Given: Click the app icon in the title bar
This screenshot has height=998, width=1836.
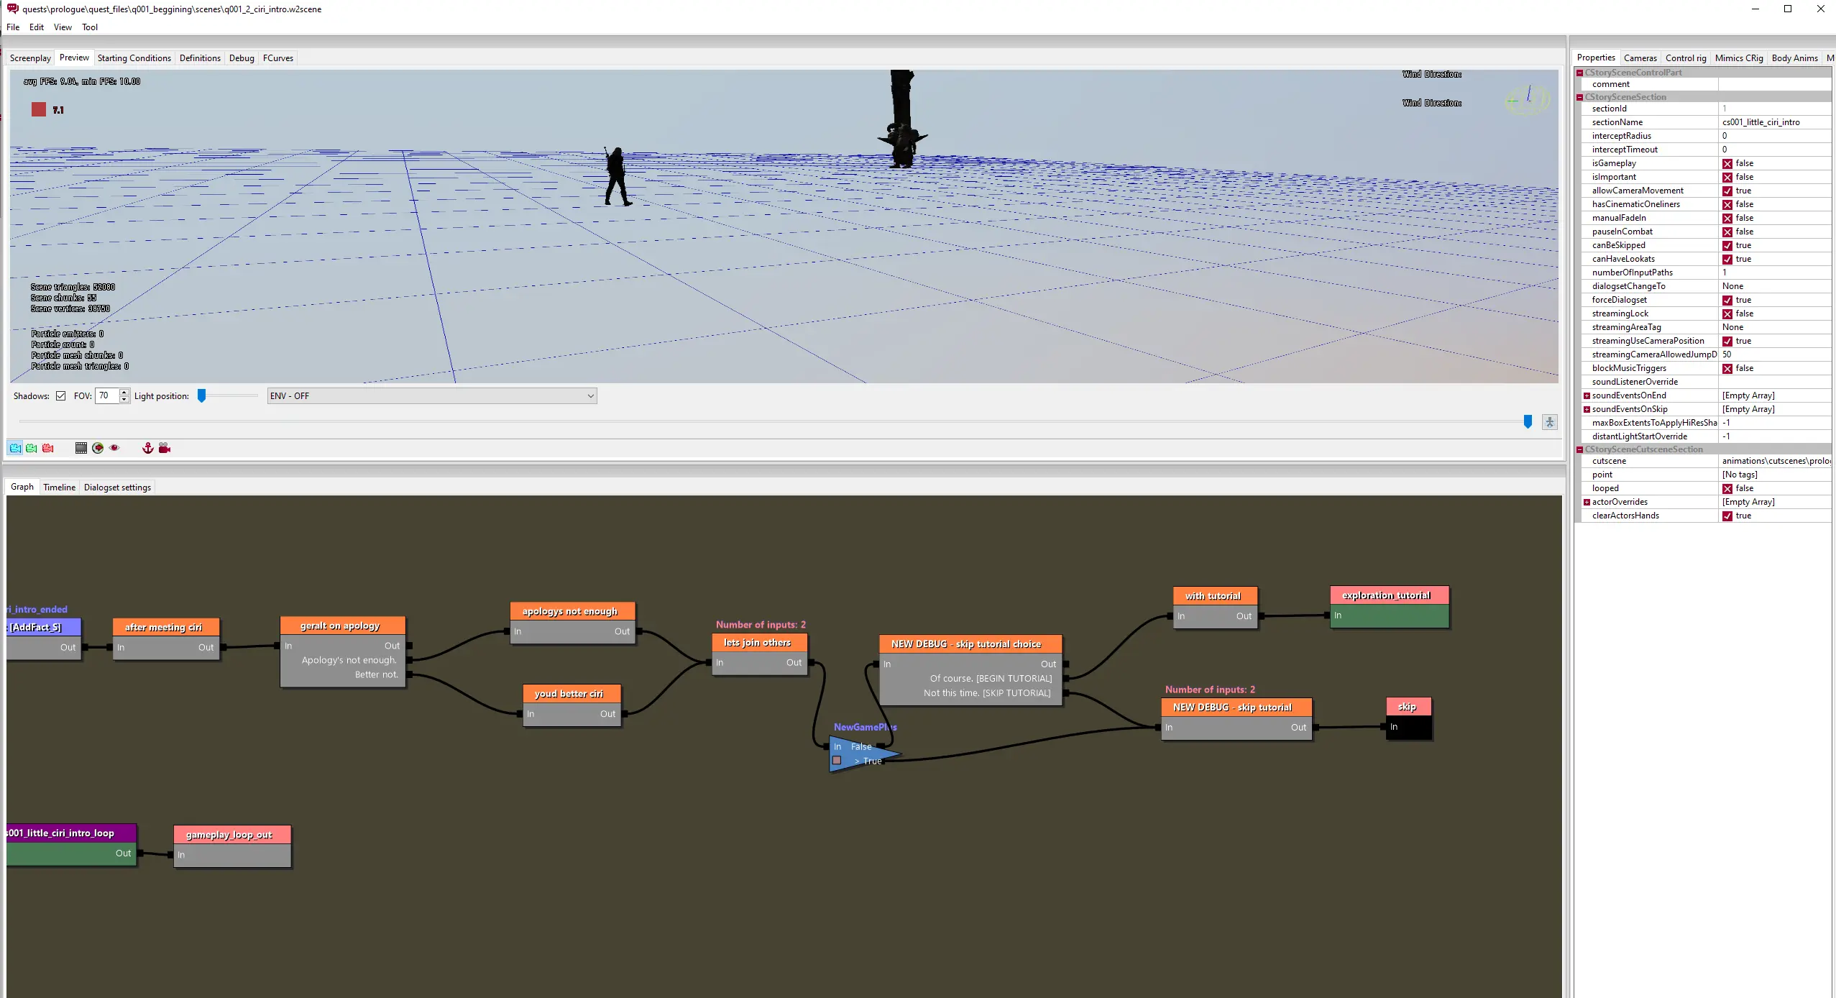Looking at the screenshot, I should pos(12,9).
